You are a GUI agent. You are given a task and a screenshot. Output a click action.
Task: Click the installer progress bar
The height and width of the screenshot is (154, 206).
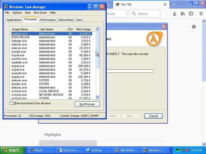coord(130,71)
